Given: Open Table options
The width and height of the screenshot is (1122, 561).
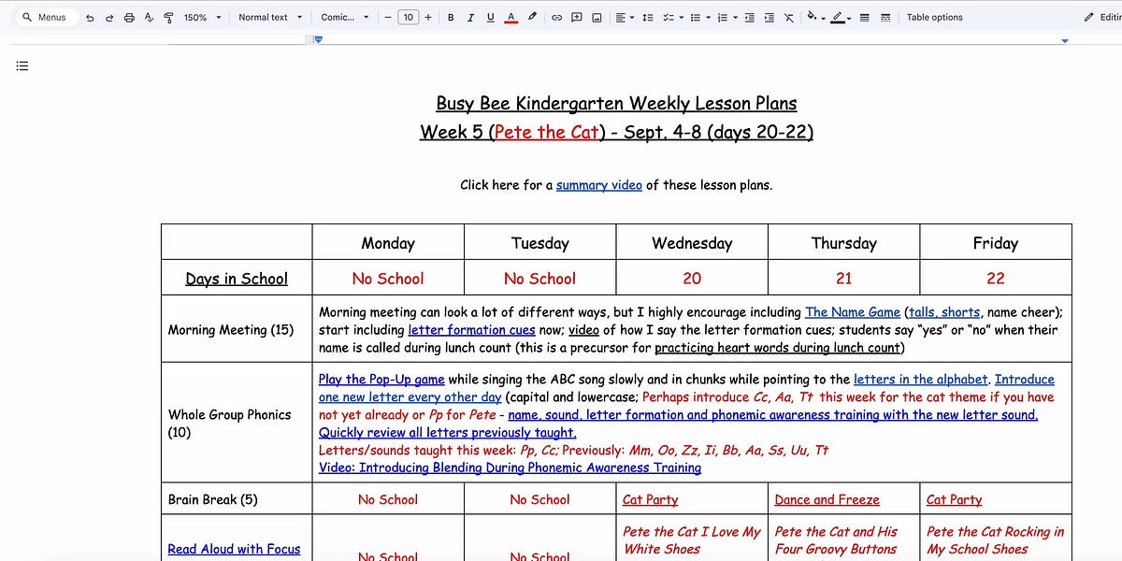Looking at the screenshot, I should pos(935,16).
